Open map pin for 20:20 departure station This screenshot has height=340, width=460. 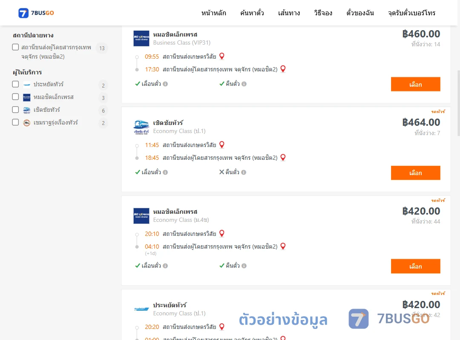pyautogui.click(x=222, y=326)
